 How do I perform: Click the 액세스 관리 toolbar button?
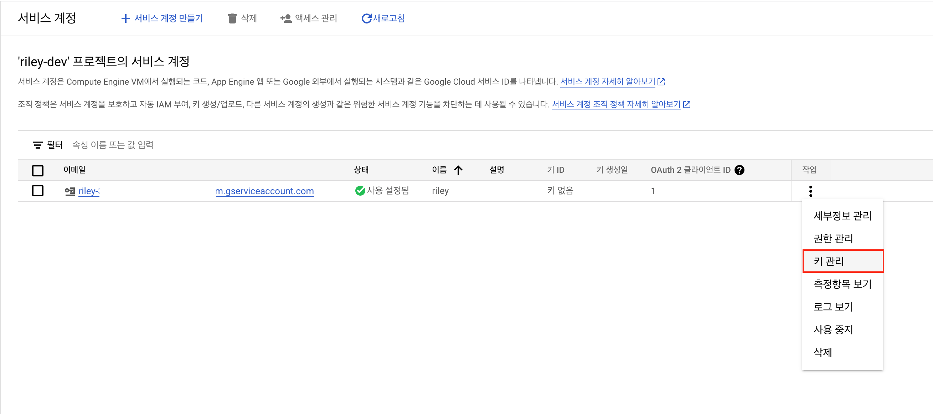tap(309, 18)
